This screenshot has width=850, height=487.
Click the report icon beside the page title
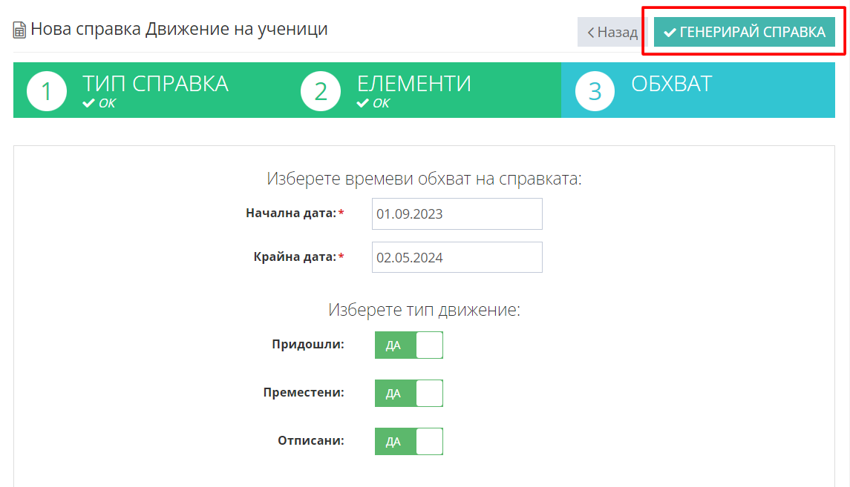19,30
